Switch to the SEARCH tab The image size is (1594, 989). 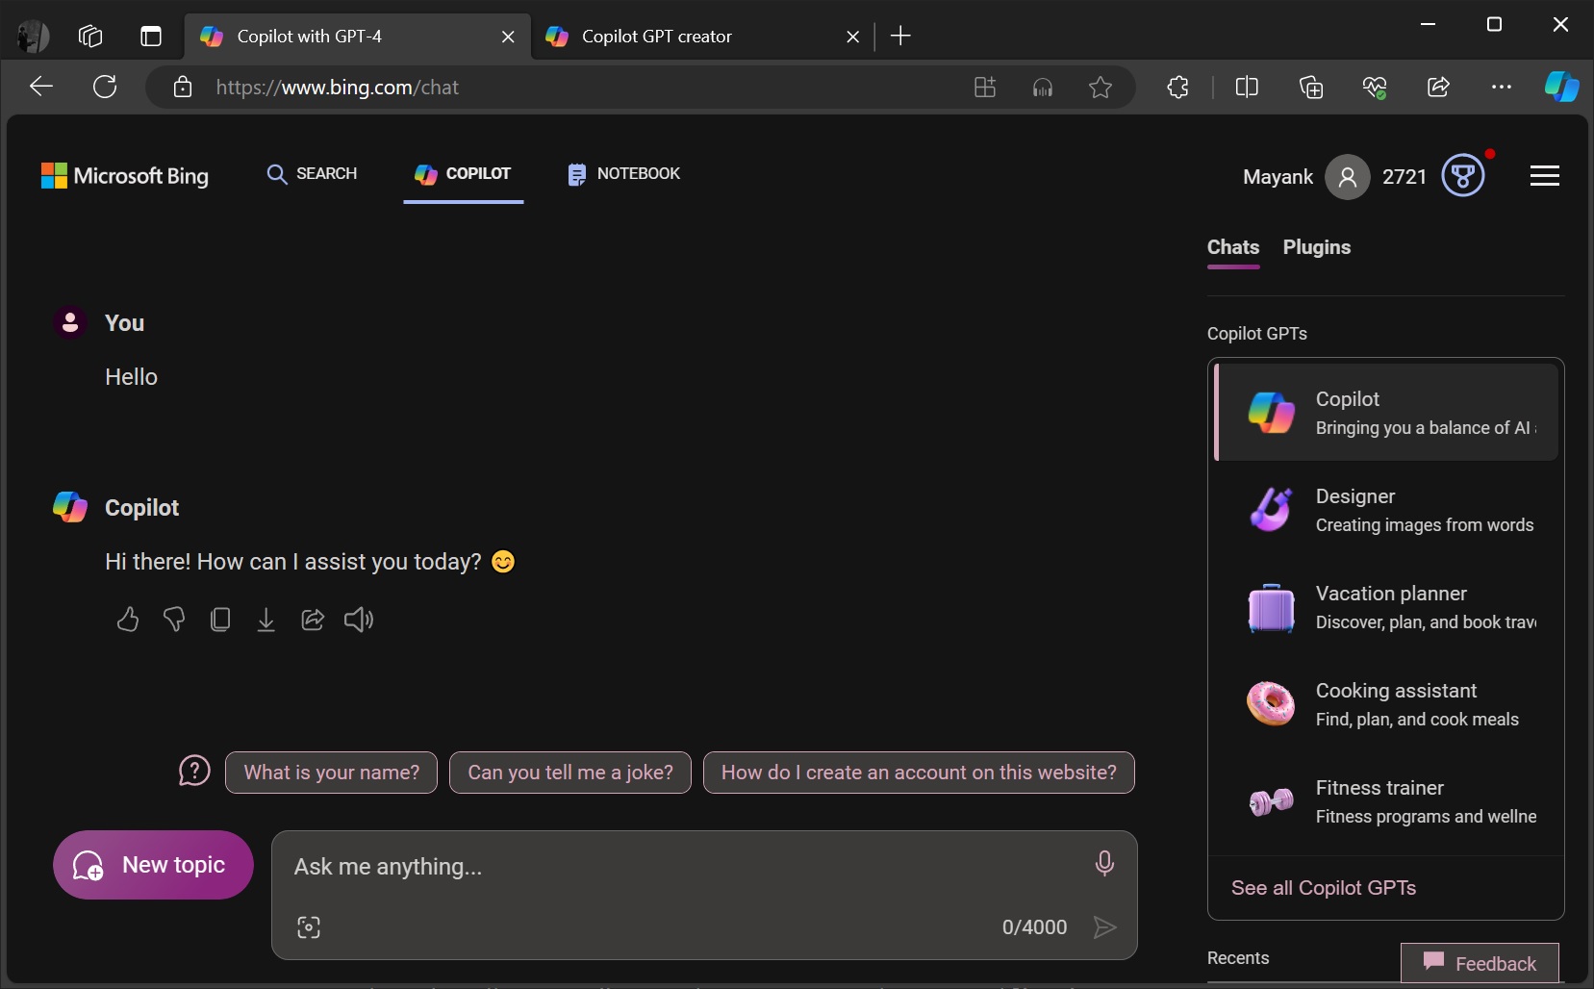pos(312,174)
